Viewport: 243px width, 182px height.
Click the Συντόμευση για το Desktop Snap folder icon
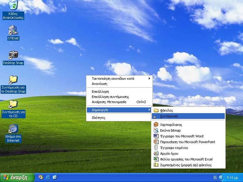13,80
